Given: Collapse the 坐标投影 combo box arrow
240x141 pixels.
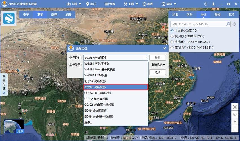Looking at the screenshot, I should click(146, 58).
